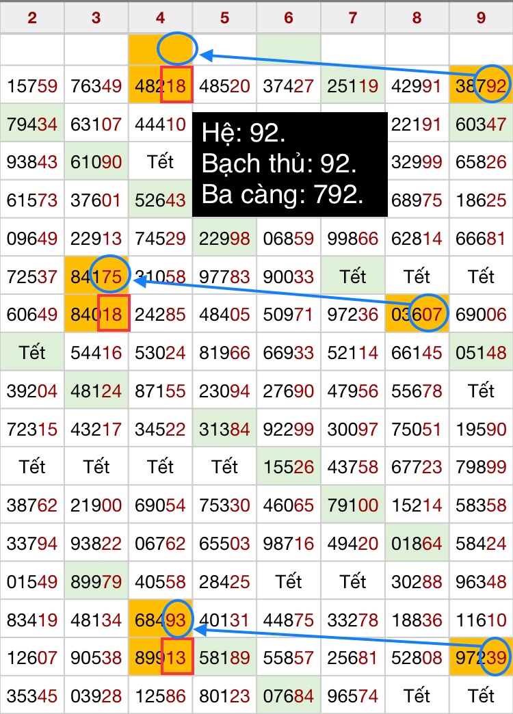The width and height of the screenshot is (513, 714).
Task: Click the cell containing 66681
Action: click(481, 238)
